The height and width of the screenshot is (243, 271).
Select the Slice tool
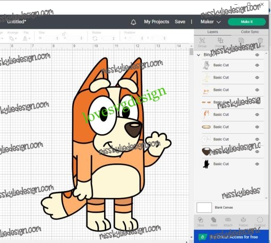coord(200,222)
